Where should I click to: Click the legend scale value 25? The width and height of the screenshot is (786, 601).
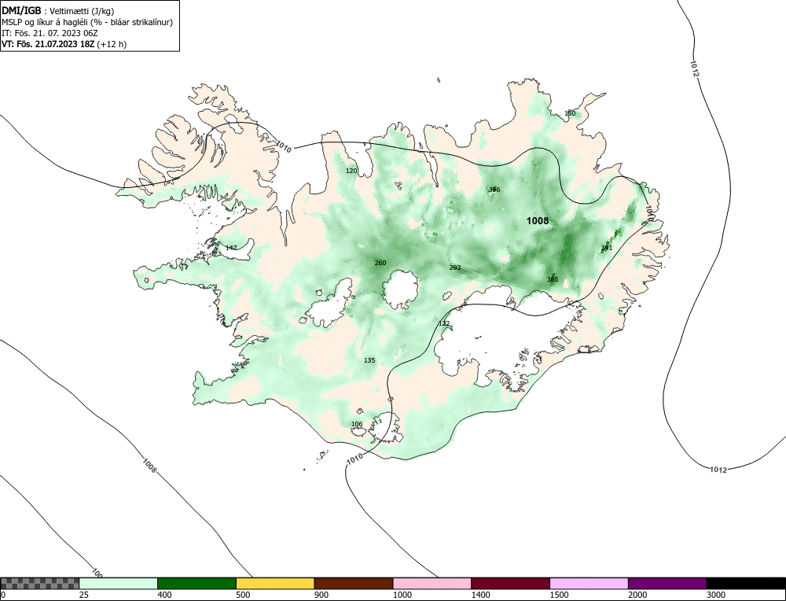(x=84, y=595)
